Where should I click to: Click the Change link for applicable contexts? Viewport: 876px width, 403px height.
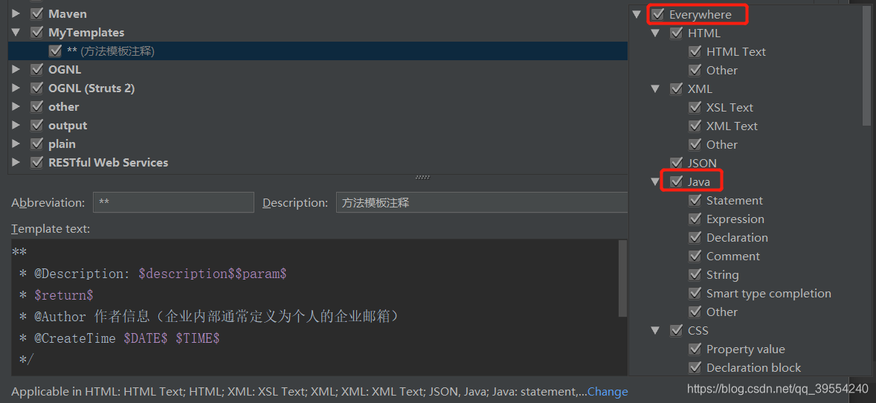tap(608, 392)
